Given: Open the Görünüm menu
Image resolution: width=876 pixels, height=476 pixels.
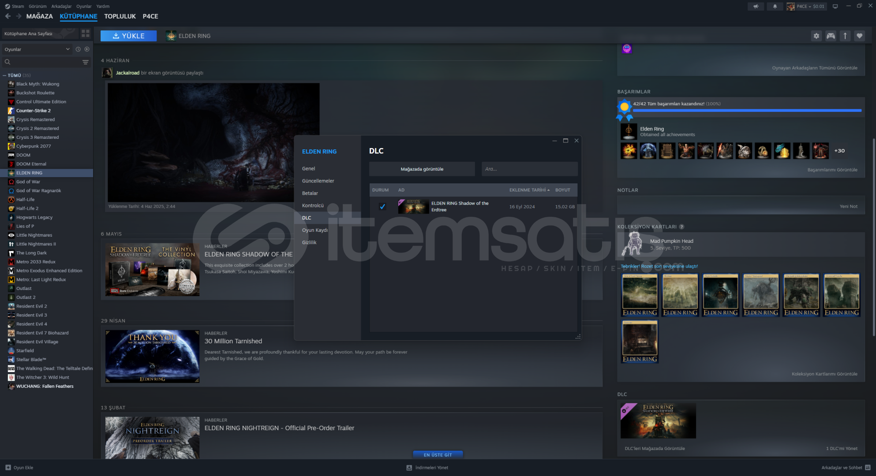Looking at the screenshot, I should 37,6.
